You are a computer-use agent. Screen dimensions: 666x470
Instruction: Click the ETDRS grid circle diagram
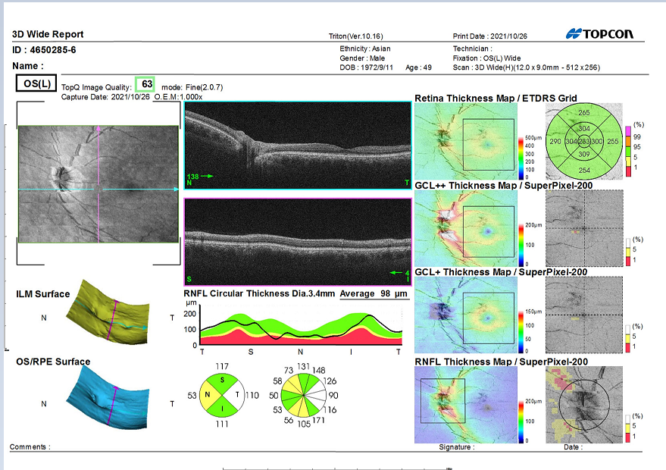pos(583,141)
